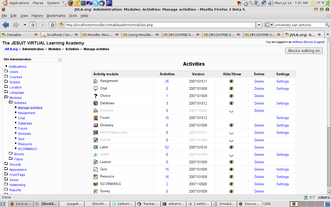Launch Firefox from the top panel launcher

(71, 3)
